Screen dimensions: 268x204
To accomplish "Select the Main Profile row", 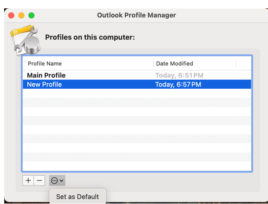I will point(137,75).
